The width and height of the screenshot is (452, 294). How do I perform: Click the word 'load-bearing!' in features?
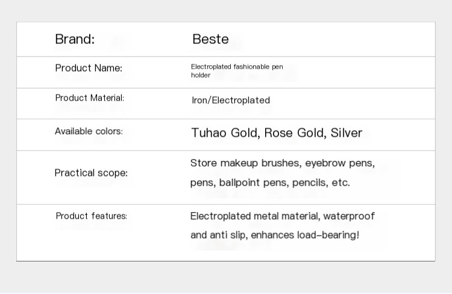click(x=328, y=235)
